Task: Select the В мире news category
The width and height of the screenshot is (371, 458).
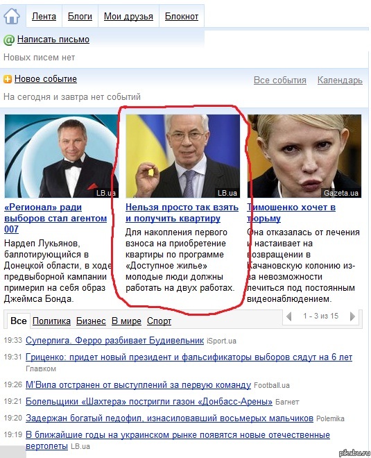Action: click(126, 321)
